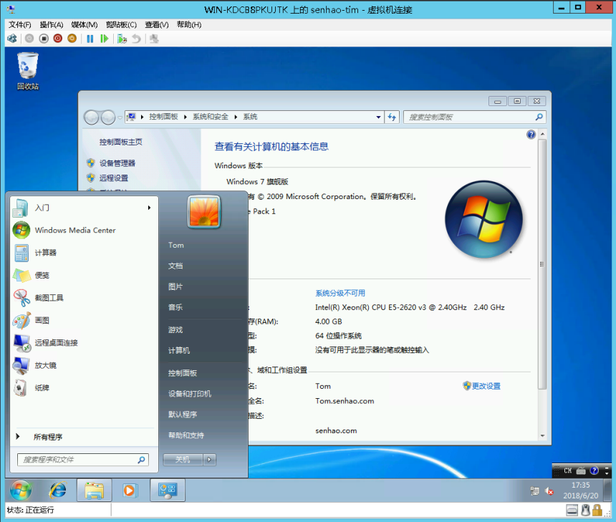Click the CH language bar indicator
616x522 pixels.
click(x=568, y=470)
